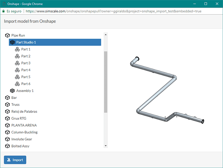
Task: Minimize the Onshape Chrome window
Action: click(x=195, y=4)
